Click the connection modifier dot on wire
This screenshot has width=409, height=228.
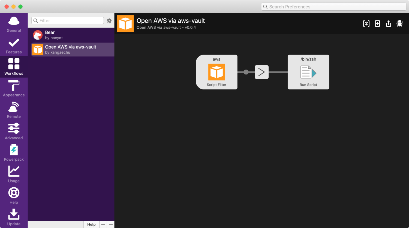246,72
